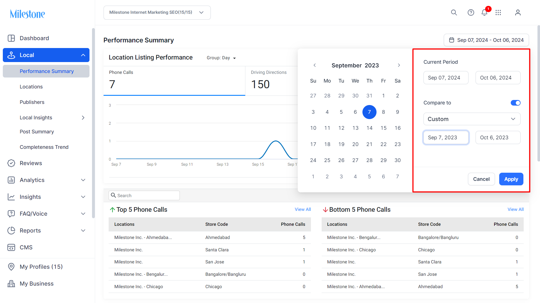This screenshot has width=540, height=303.
Task: Click View All for Bottom 5 Phone Calls
Action: click(516, 209)
